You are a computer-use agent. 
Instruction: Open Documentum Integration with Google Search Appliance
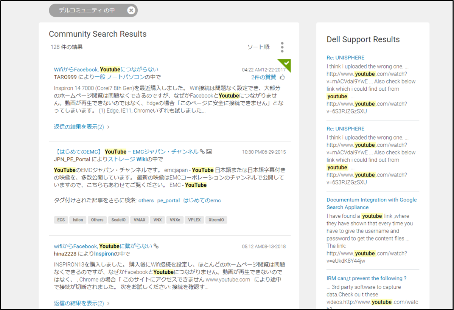(x=372, y=203)
